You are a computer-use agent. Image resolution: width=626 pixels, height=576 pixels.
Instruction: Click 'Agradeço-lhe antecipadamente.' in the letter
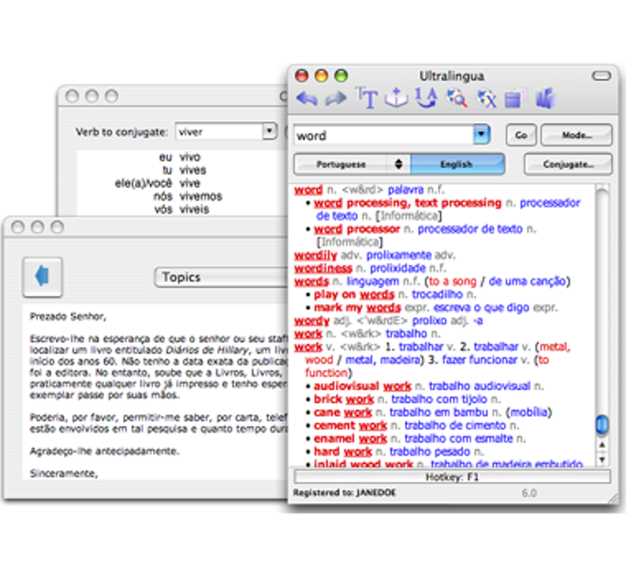click(x=105, y=451)
